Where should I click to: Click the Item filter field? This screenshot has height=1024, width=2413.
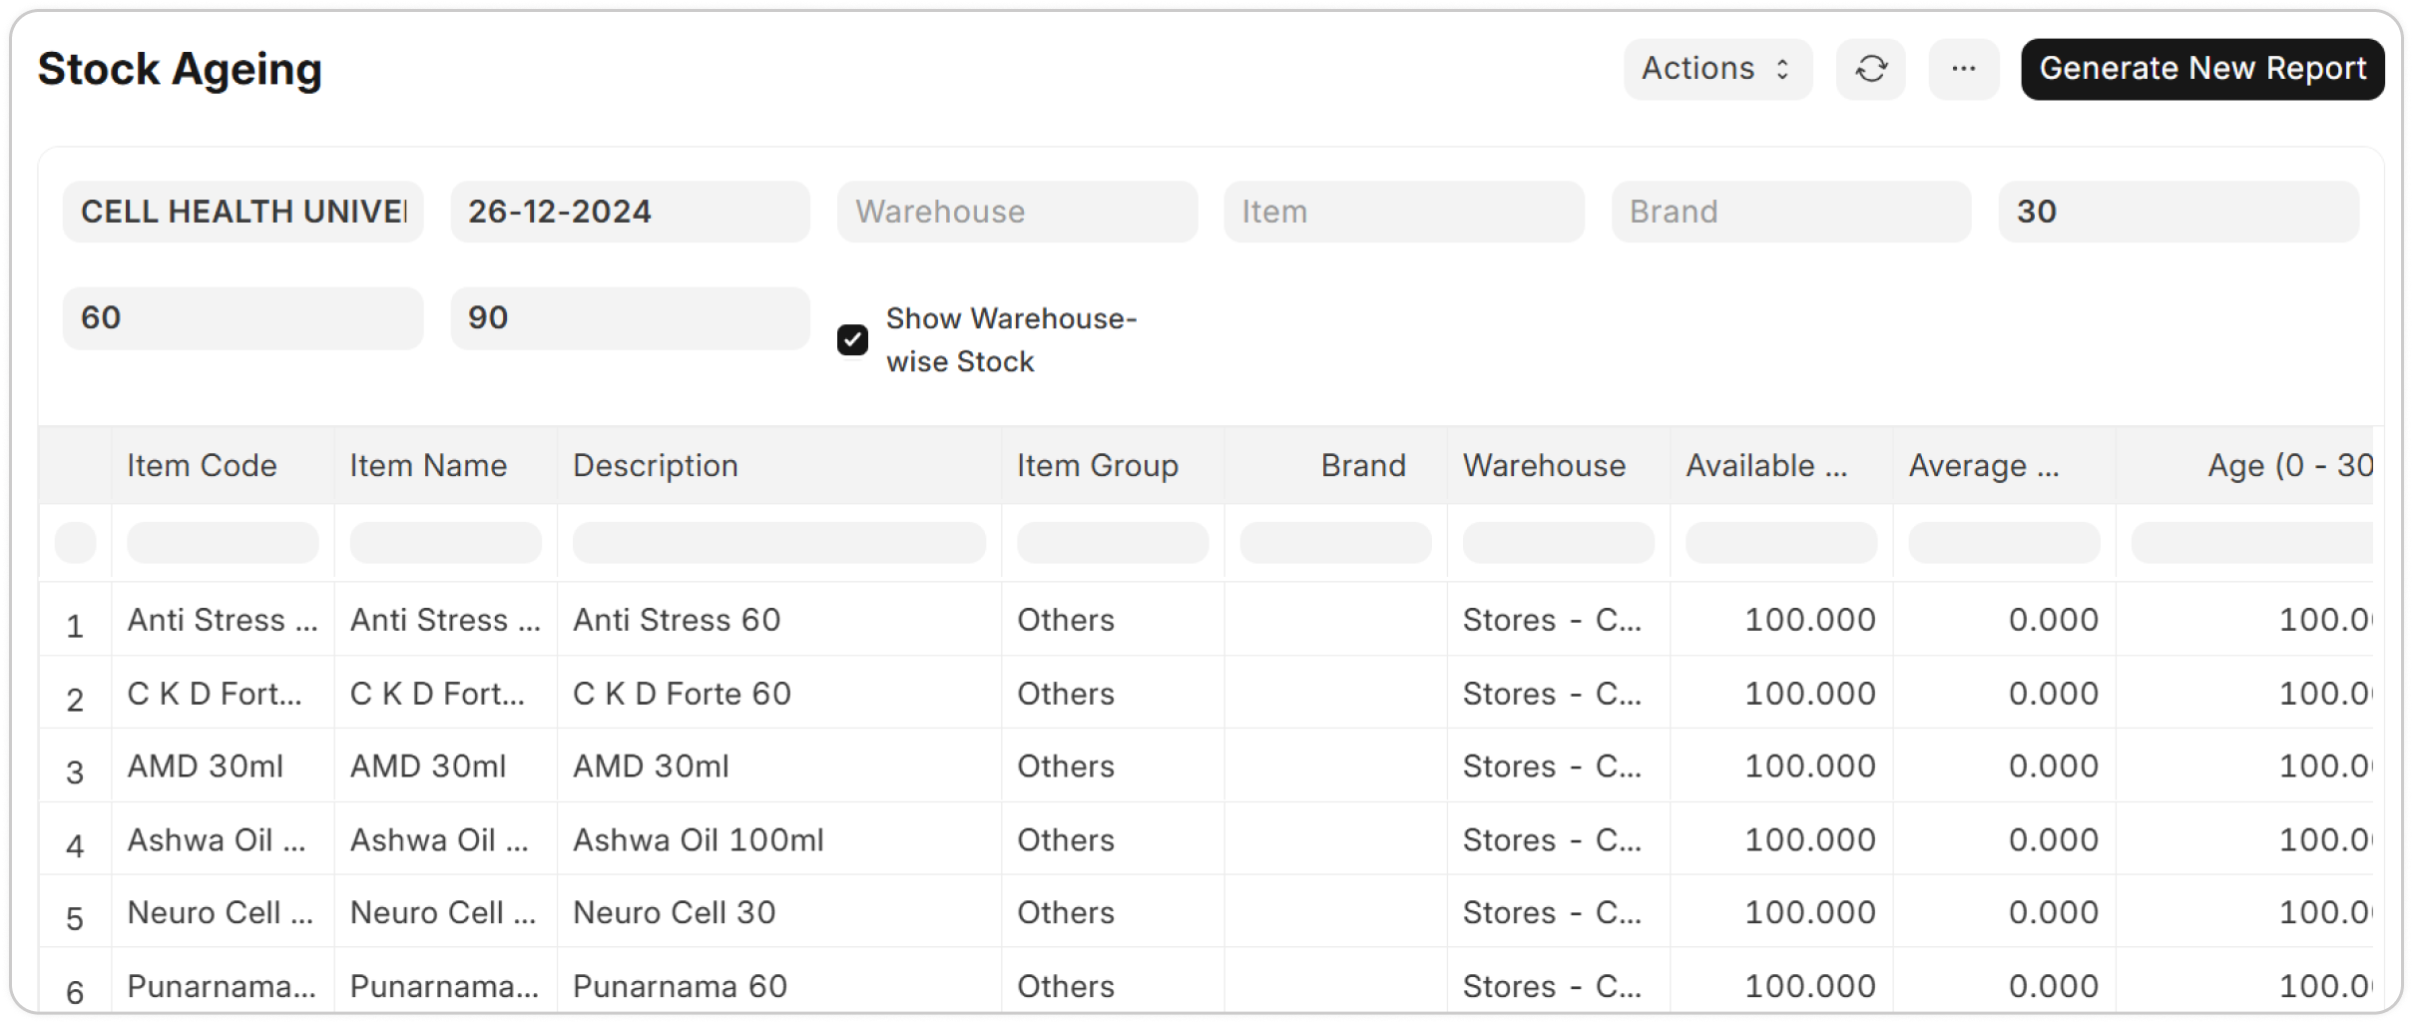(x=1403, y=212)
